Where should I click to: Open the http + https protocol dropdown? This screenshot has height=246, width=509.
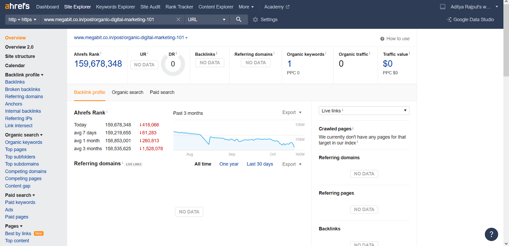pyautogui.click(x=22, y=20)
